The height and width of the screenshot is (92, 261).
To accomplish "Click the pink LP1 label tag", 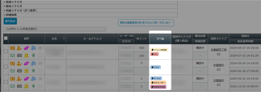I will [x=154, y=54].
